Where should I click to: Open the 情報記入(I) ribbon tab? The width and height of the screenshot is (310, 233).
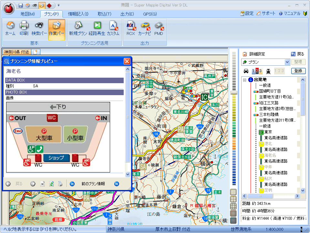(78, 14)
